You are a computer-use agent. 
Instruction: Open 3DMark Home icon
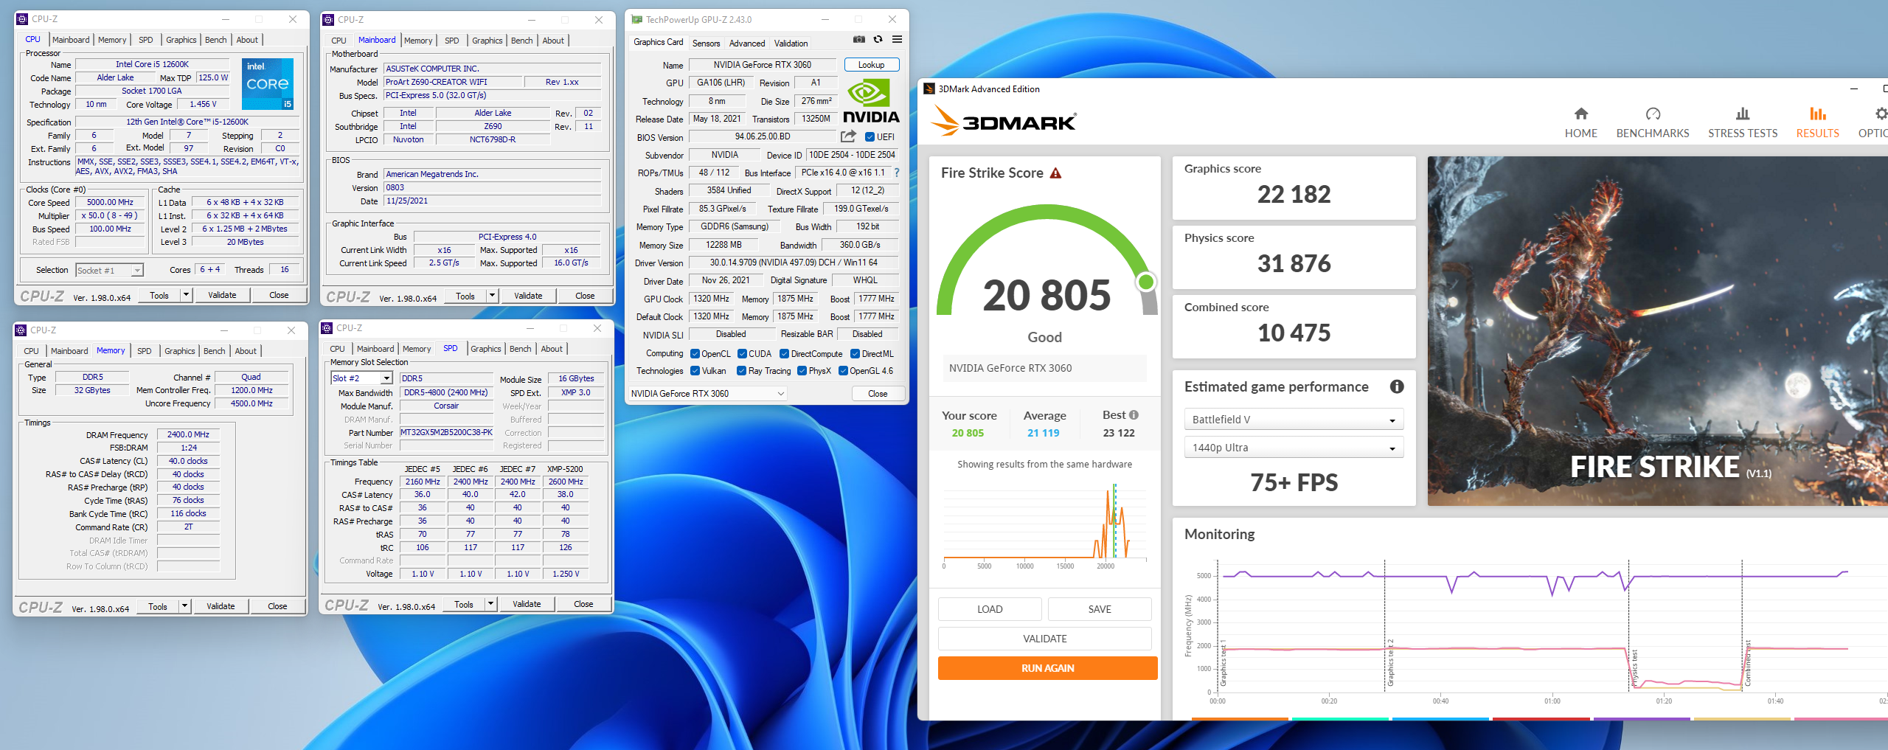click(x=1580, y=114)
